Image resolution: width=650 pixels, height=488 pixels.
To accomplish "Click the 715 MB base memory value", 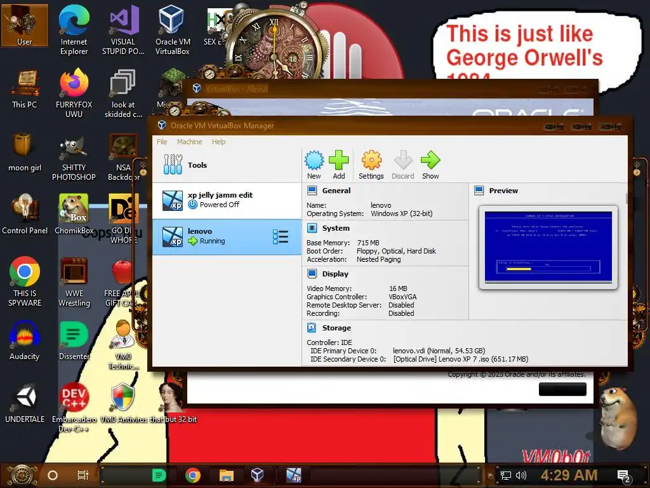I will point(368,243).
